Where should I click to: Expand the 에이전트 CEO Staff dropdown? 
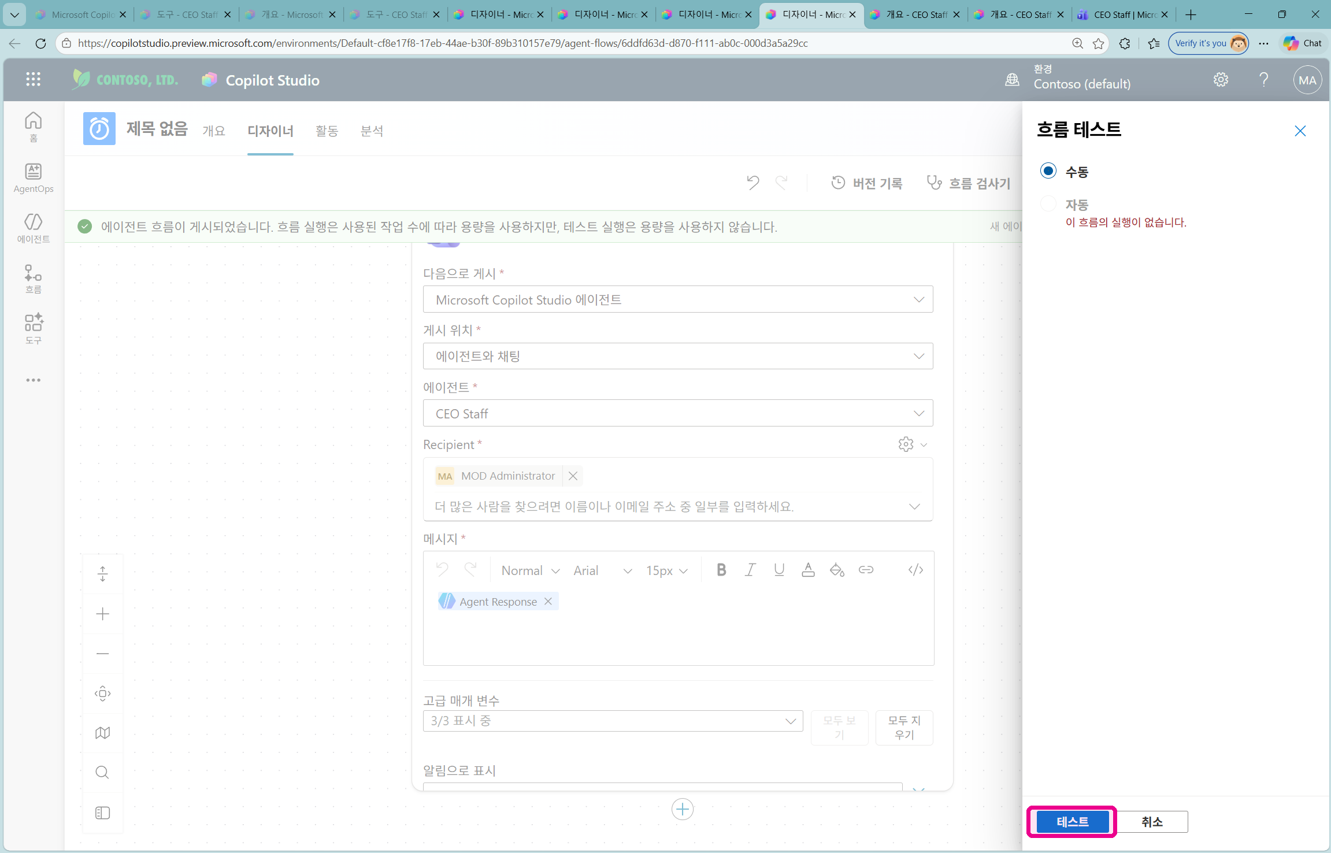click(x=678, y=413)
